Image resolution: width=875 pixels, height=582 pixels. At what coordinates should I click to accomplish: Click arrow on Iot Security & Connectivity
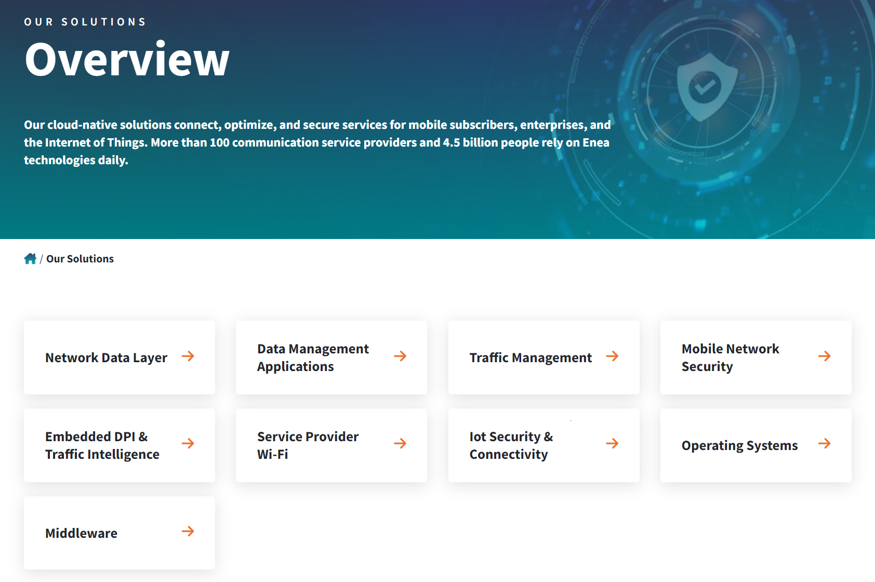[612, 443]
